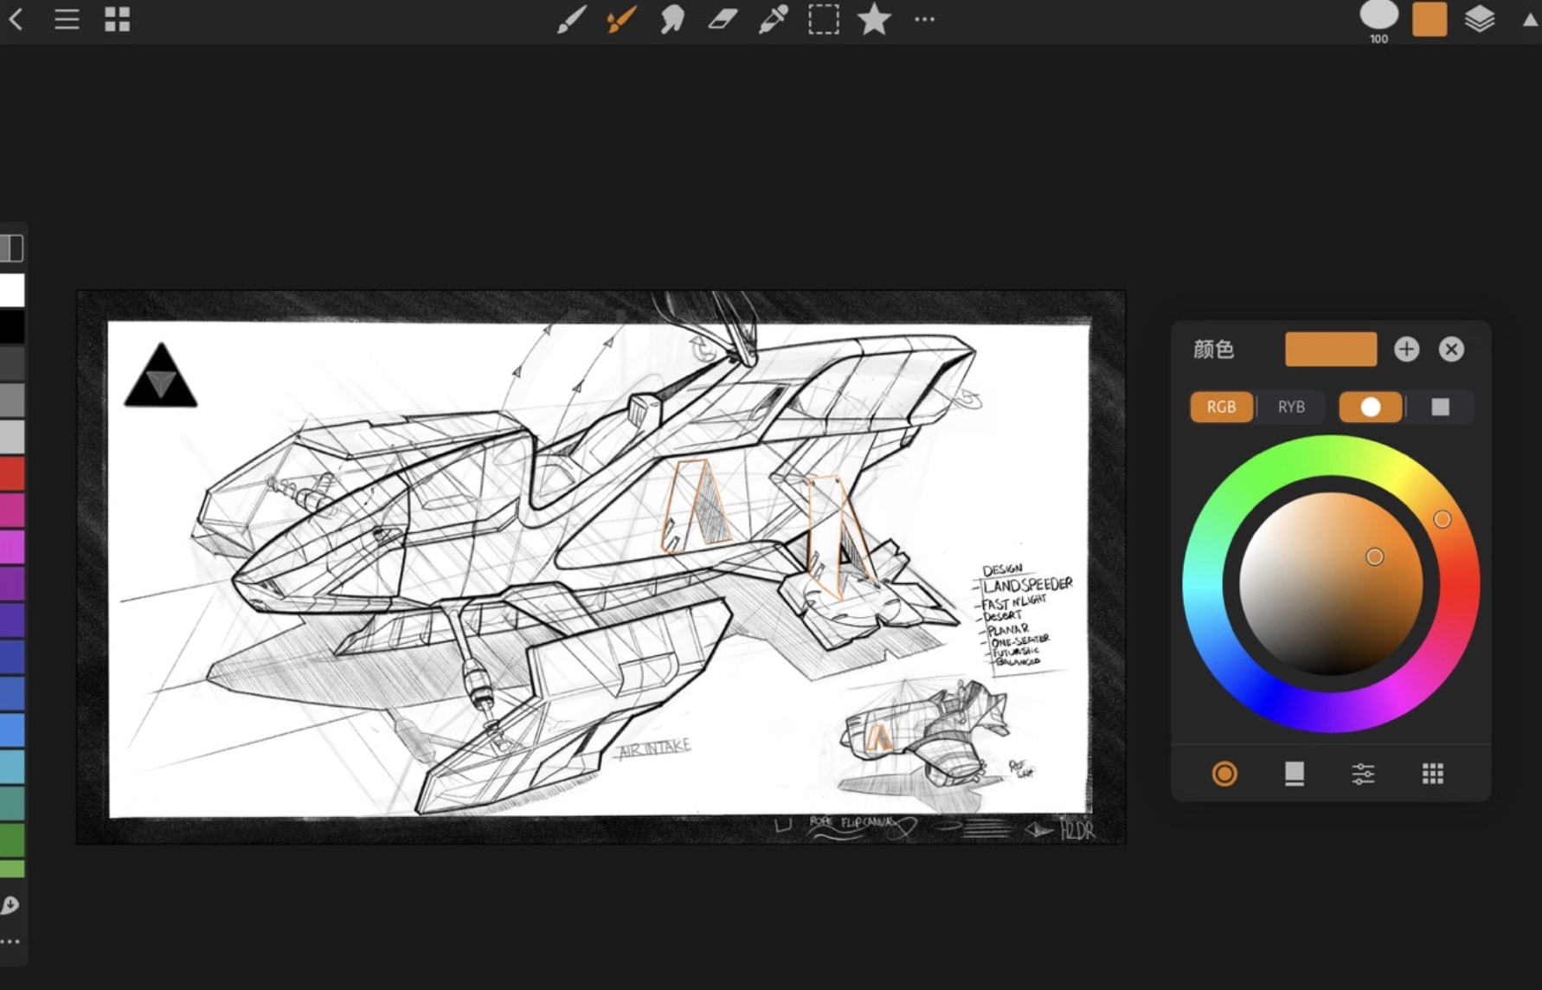Viewport: 1542px width, 990px height.
Task: Open the hamburger main menu
Action: click(67, 19)
